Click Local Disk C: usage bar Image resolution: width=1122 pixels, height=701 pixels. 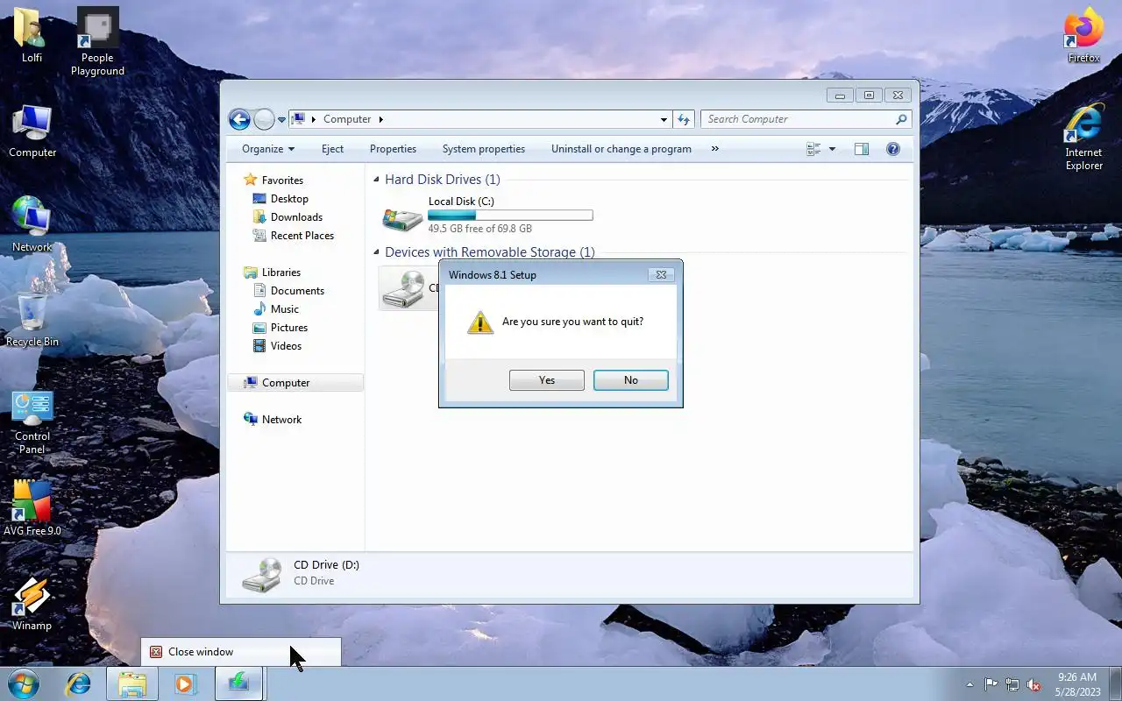coord(510,215)
